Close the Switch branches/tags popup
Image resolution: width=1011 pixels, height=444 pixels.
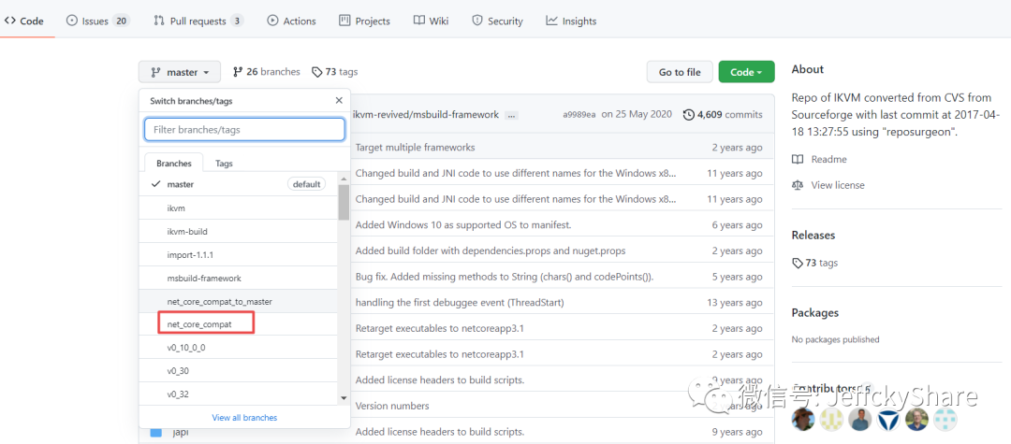[x=339, y=100]
